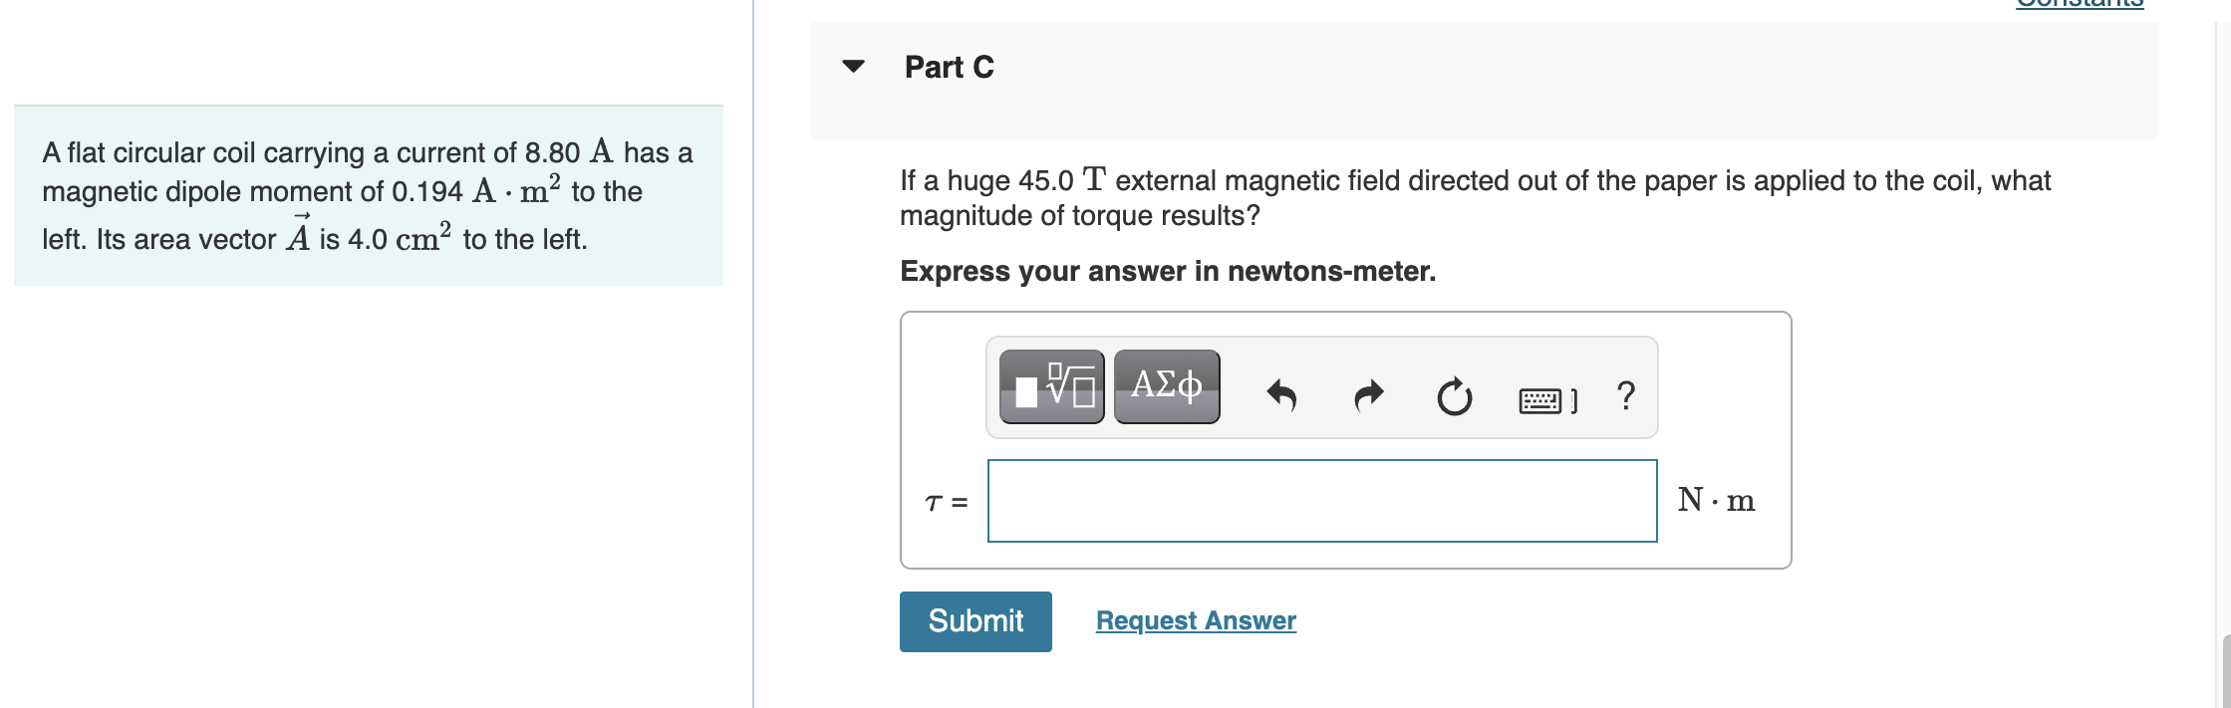The image size is (2231, 708).
Task: Click the N·m units label beside the input
Action: [x=1715, y=499]
